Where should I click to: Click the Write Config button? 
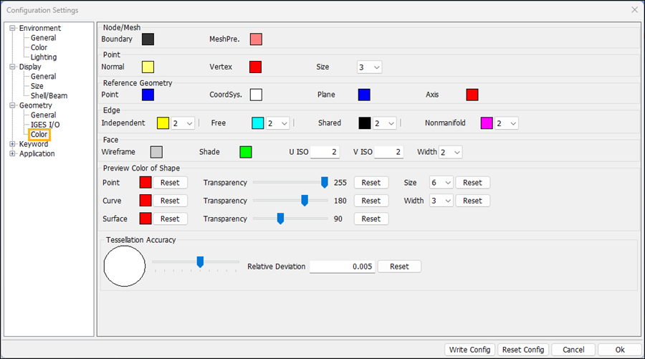[x=469, y=350]
